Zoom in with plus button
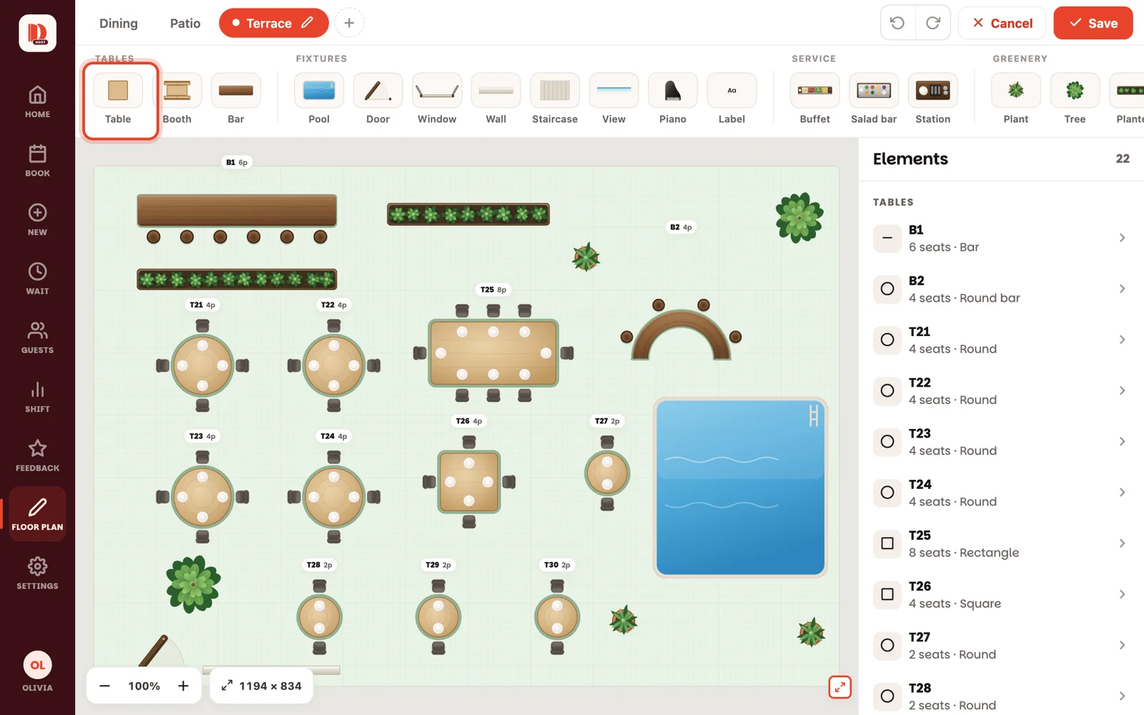Viewport: 1144px width, 715px height. point(183,686)
